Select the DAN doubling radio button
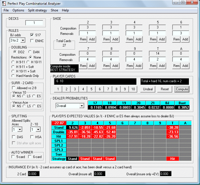The image size is (200, 185). coord(30,52)
